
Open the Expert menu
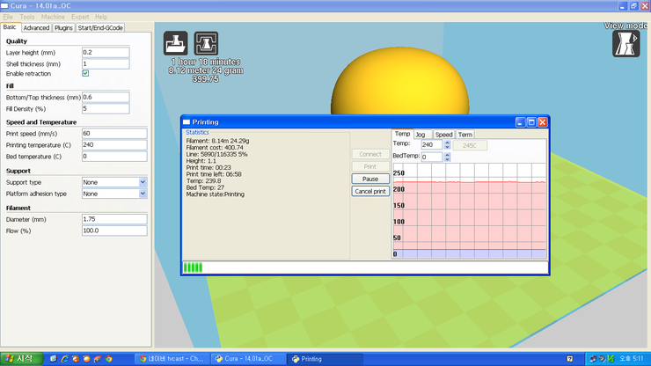click(x=80, y=17)
